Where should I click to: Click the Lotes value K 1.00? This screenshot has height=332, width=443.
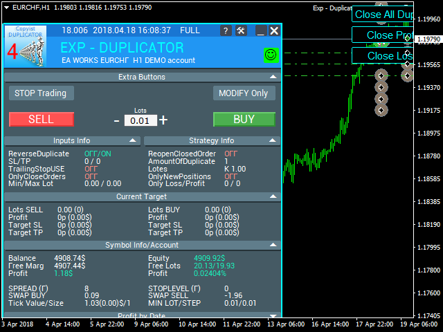point(235,169)
